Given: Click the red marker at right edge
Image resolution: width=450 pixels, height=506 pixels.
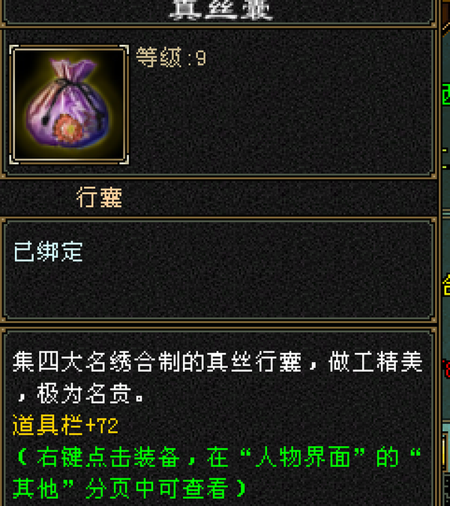Looking at the screenshot, I should pyautogui.click(x=447, y=369).
